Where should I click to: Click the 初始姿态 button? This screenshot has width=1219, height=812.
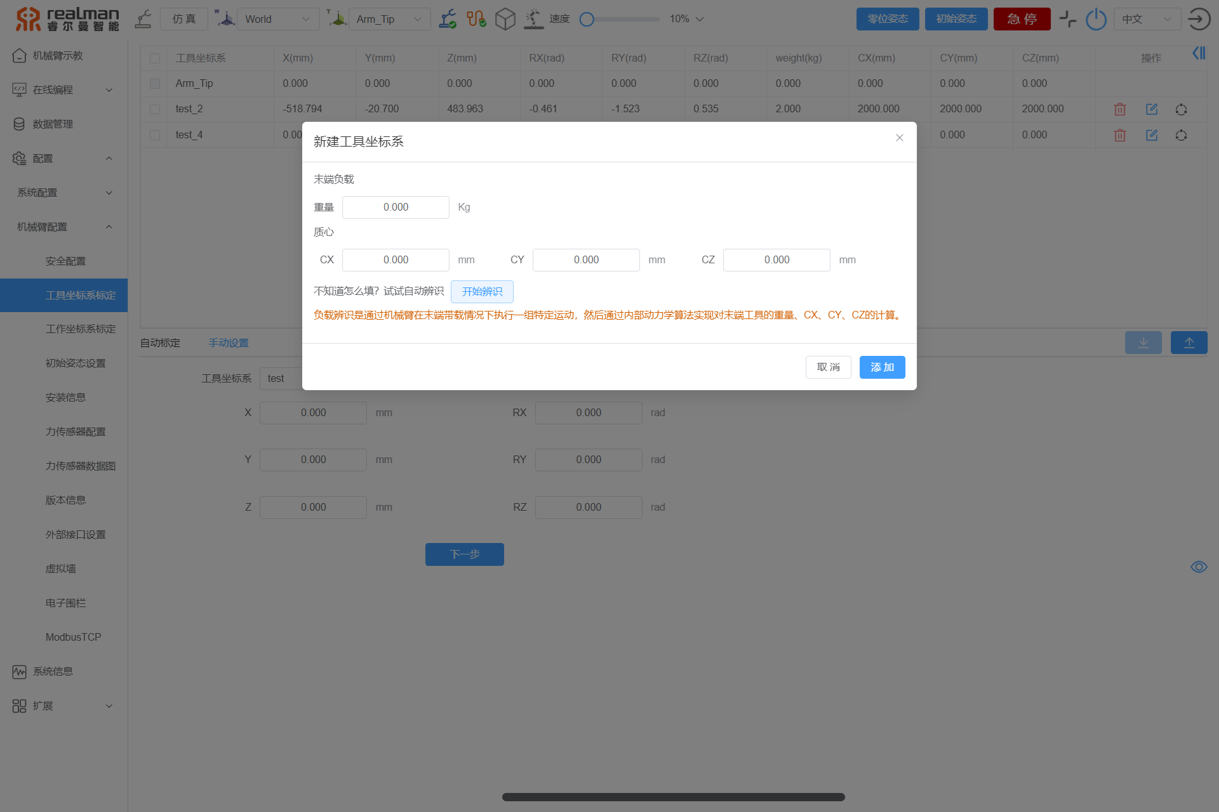[956, 19]
